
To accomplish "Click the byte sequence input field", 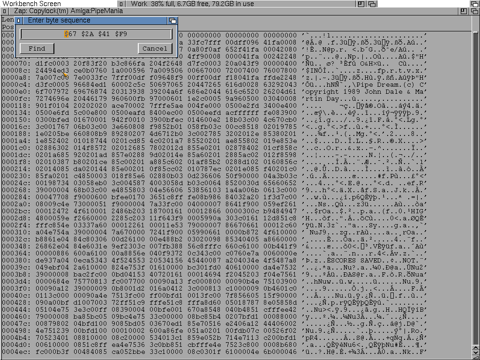I will 96,34.
